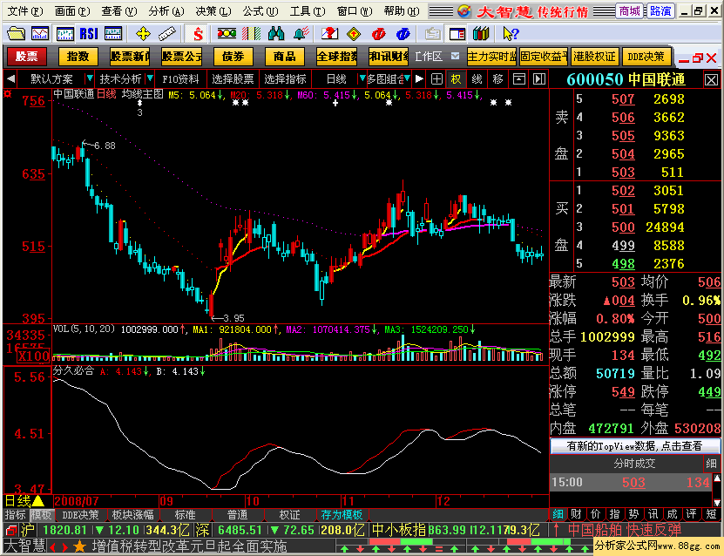Open the window layout panel icon
This screenshot has height=556, width=724.
coord(457,34)
